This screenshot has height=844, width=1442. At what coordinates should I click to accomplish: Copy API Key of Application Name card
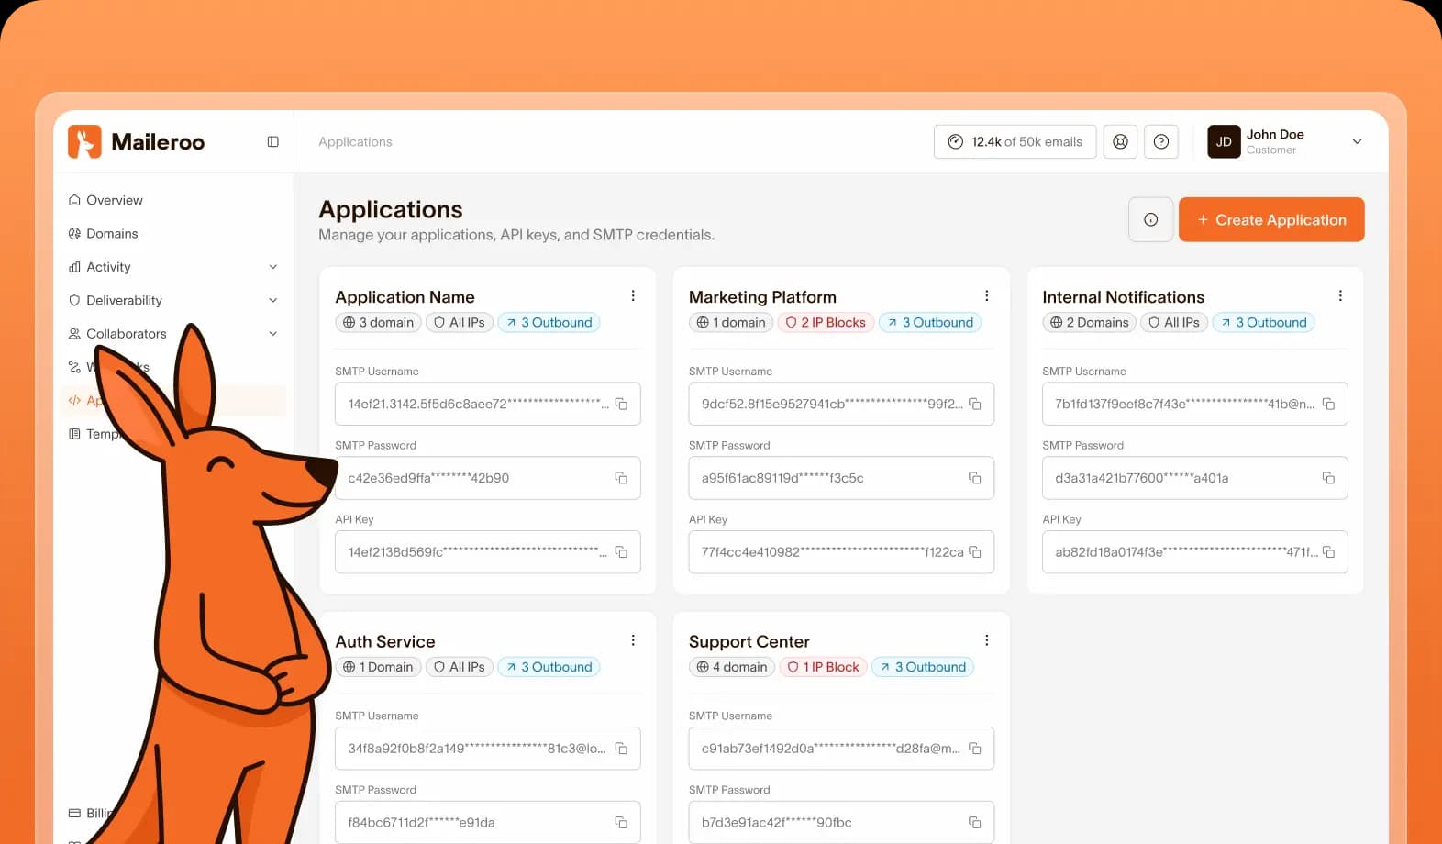pyautogui.click(x=621, y=552)
